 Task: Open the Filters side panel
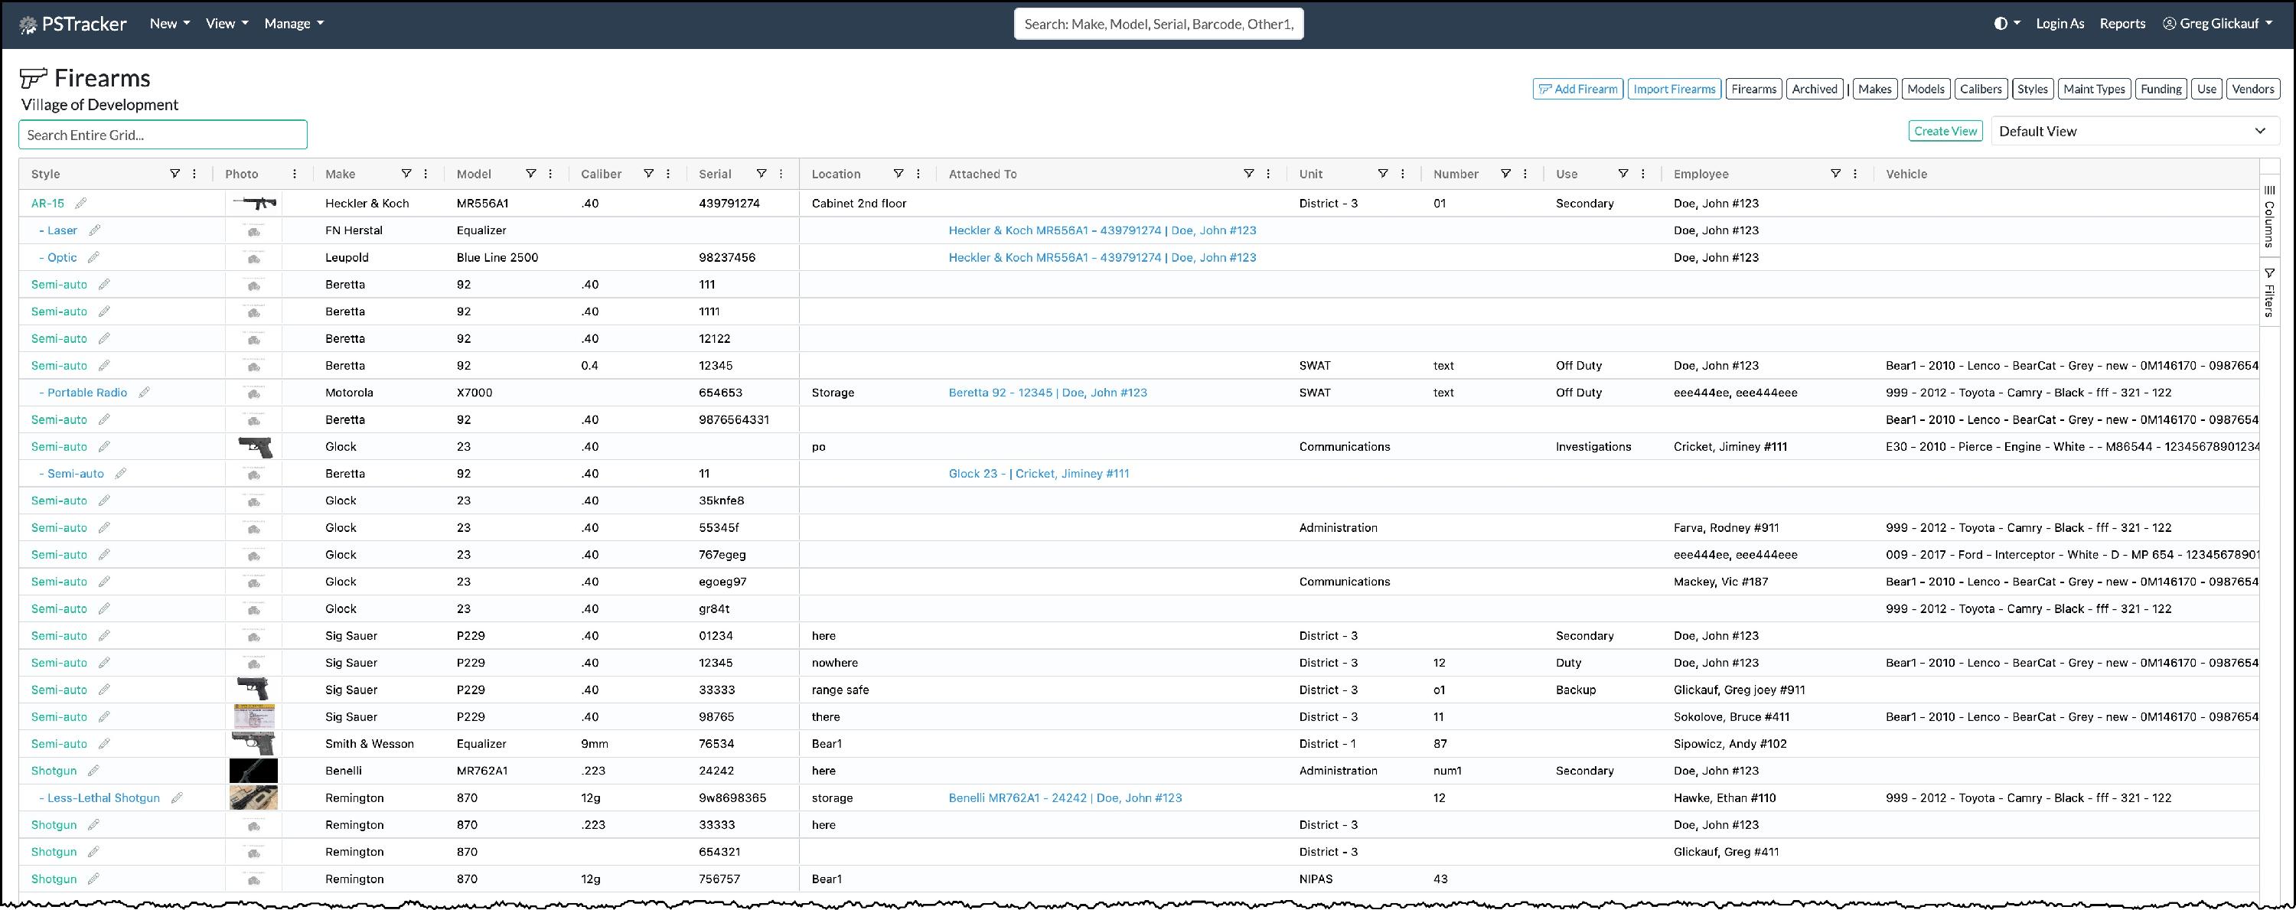tap(2269, 292)
